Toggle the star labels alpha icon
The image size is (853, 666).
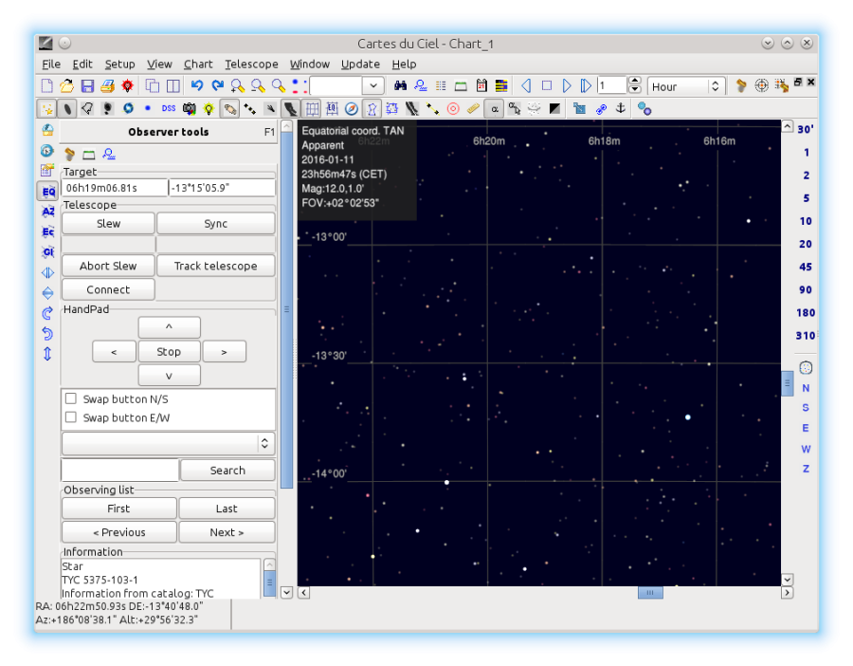[x=495, y=109]
